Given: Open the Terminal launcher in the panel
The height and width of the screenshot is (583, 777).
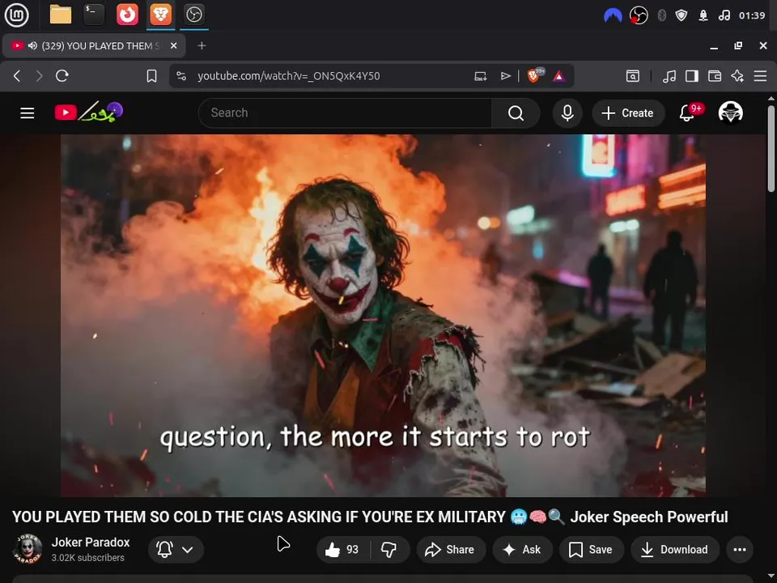Looking at the screenshot, I should [94, 15].
